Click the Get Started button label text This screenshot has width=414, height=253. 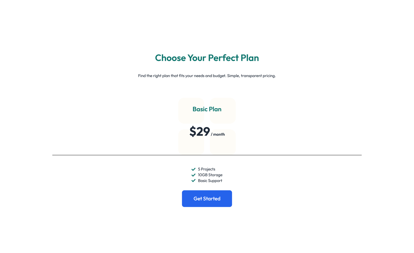[x=207, y=198]
